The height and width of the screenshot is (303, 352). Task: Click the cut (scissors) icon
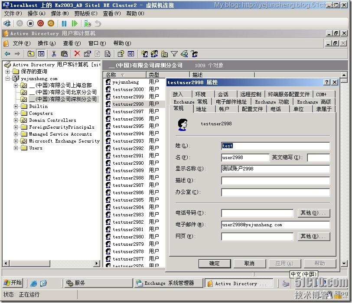(x=54, y=54)
